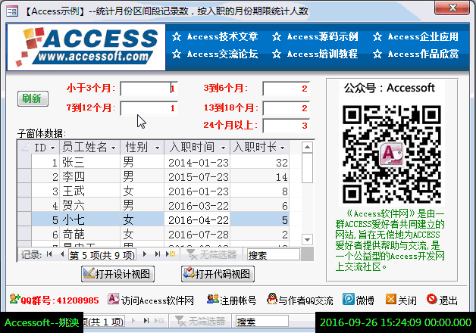This screenshot has width=476, height=333.
Task: Click the date cell 2014-01-23
Action: coord(197,163)
